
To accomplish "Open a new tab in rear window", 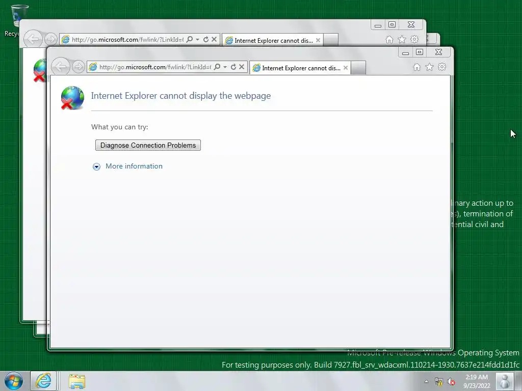I will coord(331,40).
